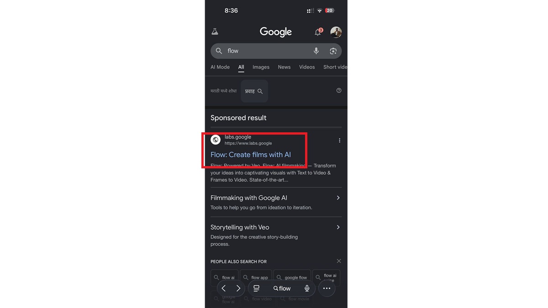
Task: Open the Labs flask icon
Action: point(215,31)
